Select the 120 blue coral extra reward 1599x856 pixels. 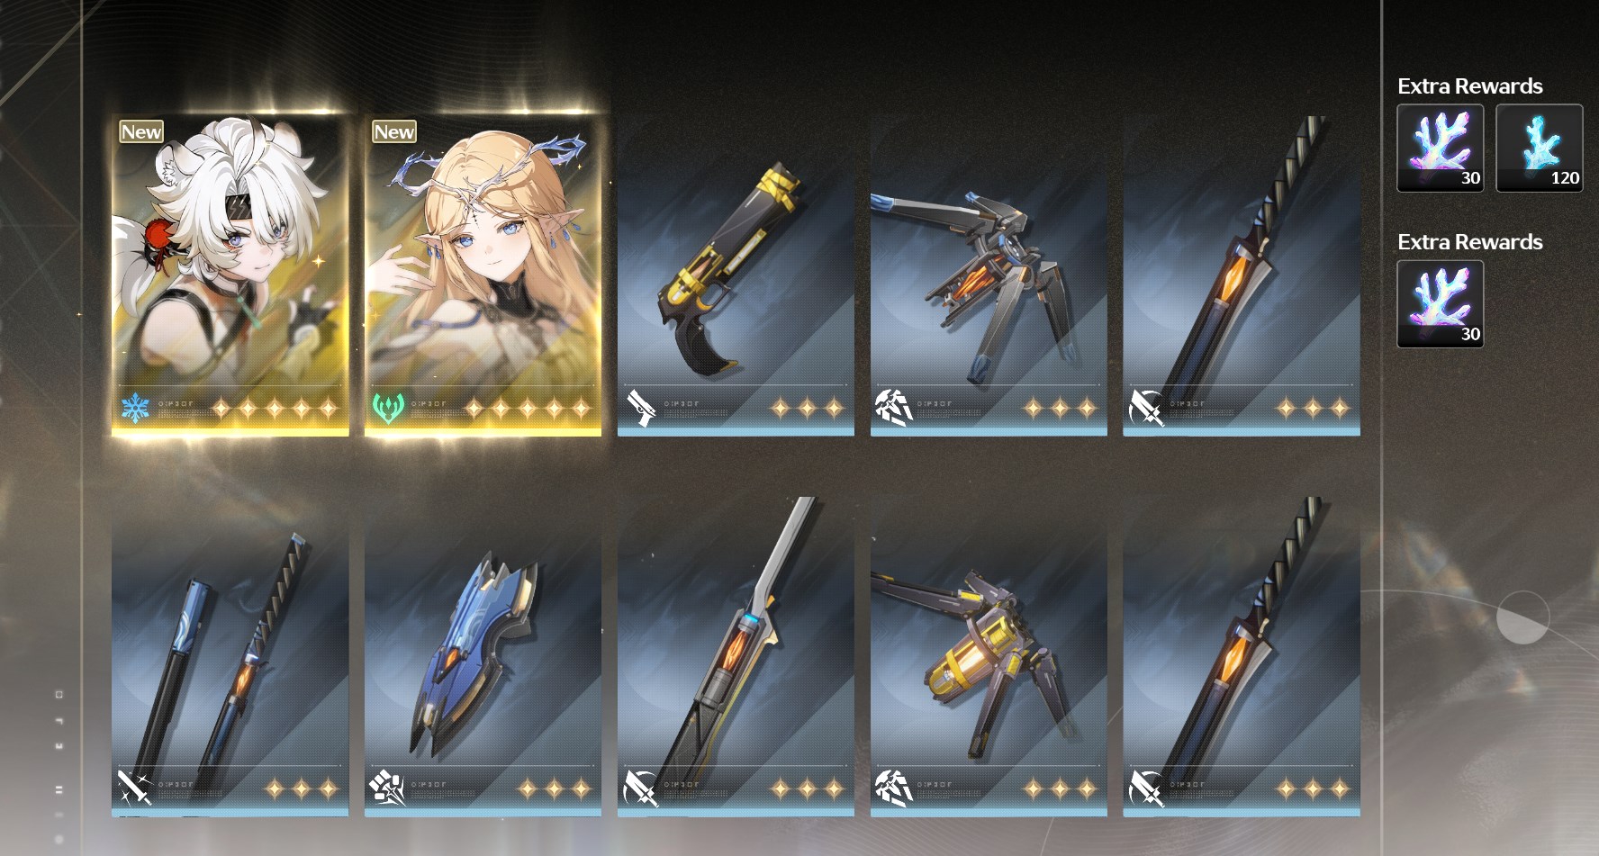[x=1540, y=148]
